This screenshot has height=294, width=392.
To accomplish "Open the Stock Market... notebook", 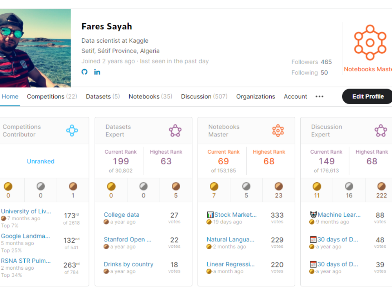I will click(x=236, y=215).
